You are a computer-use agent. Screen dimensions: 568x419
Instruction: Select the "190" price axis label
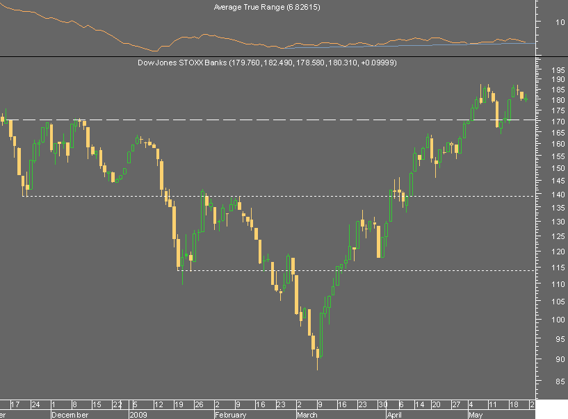[558, 79]
